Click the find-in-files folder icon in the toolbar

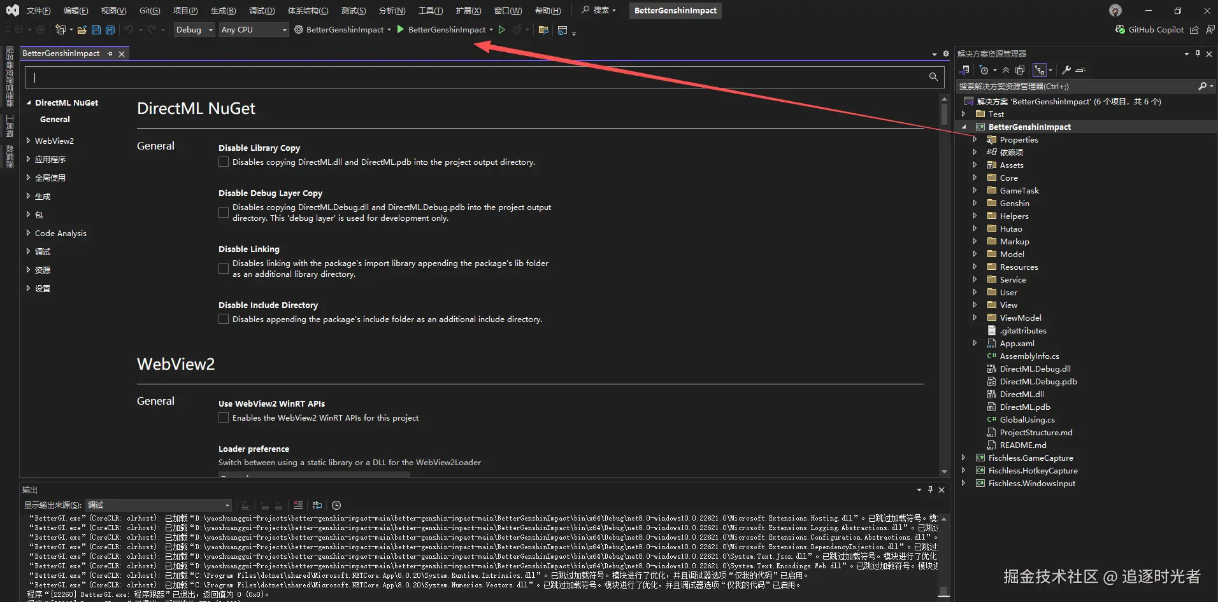(x=543, y=30)
